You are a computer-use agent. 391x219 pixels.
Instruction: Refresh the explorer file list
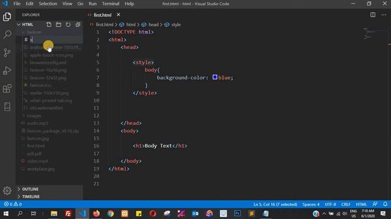click(68, 24)
